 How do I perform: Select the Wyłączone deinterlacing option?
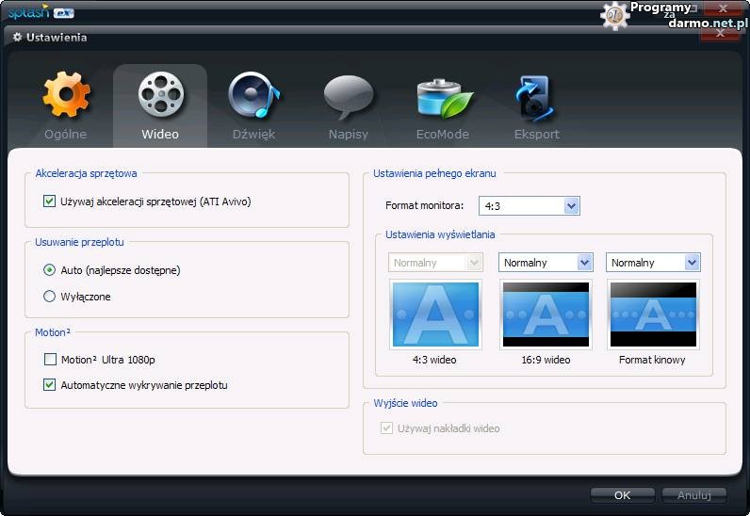point(50,297)
